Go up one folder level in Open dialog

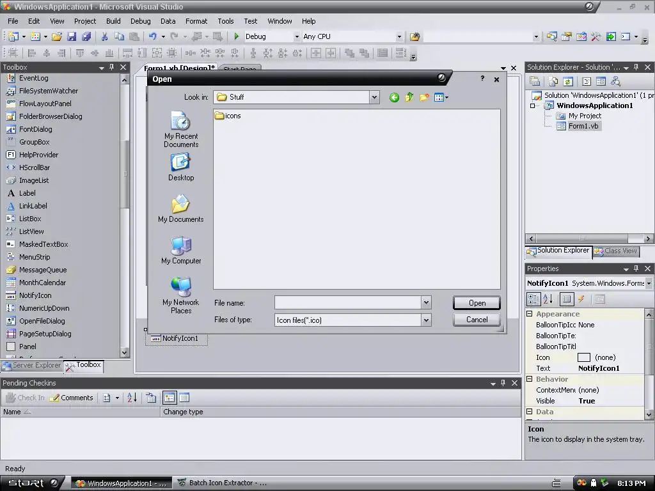click(409, 98)
